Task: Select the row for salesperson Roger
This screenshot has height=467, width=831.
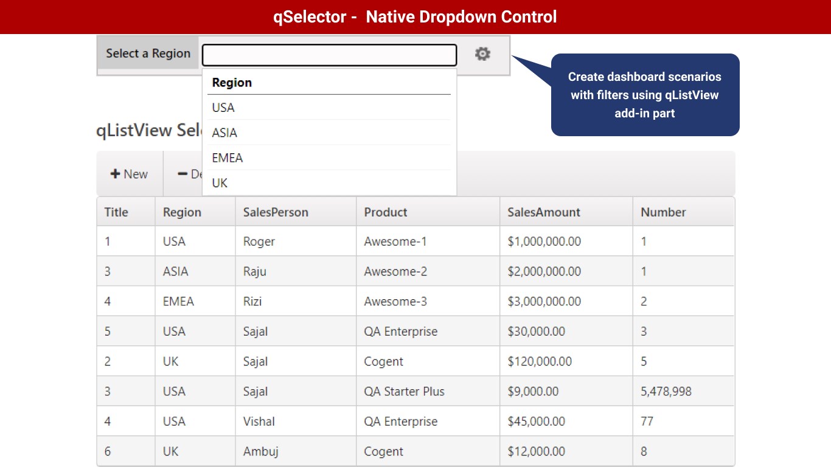Action: 259,241
